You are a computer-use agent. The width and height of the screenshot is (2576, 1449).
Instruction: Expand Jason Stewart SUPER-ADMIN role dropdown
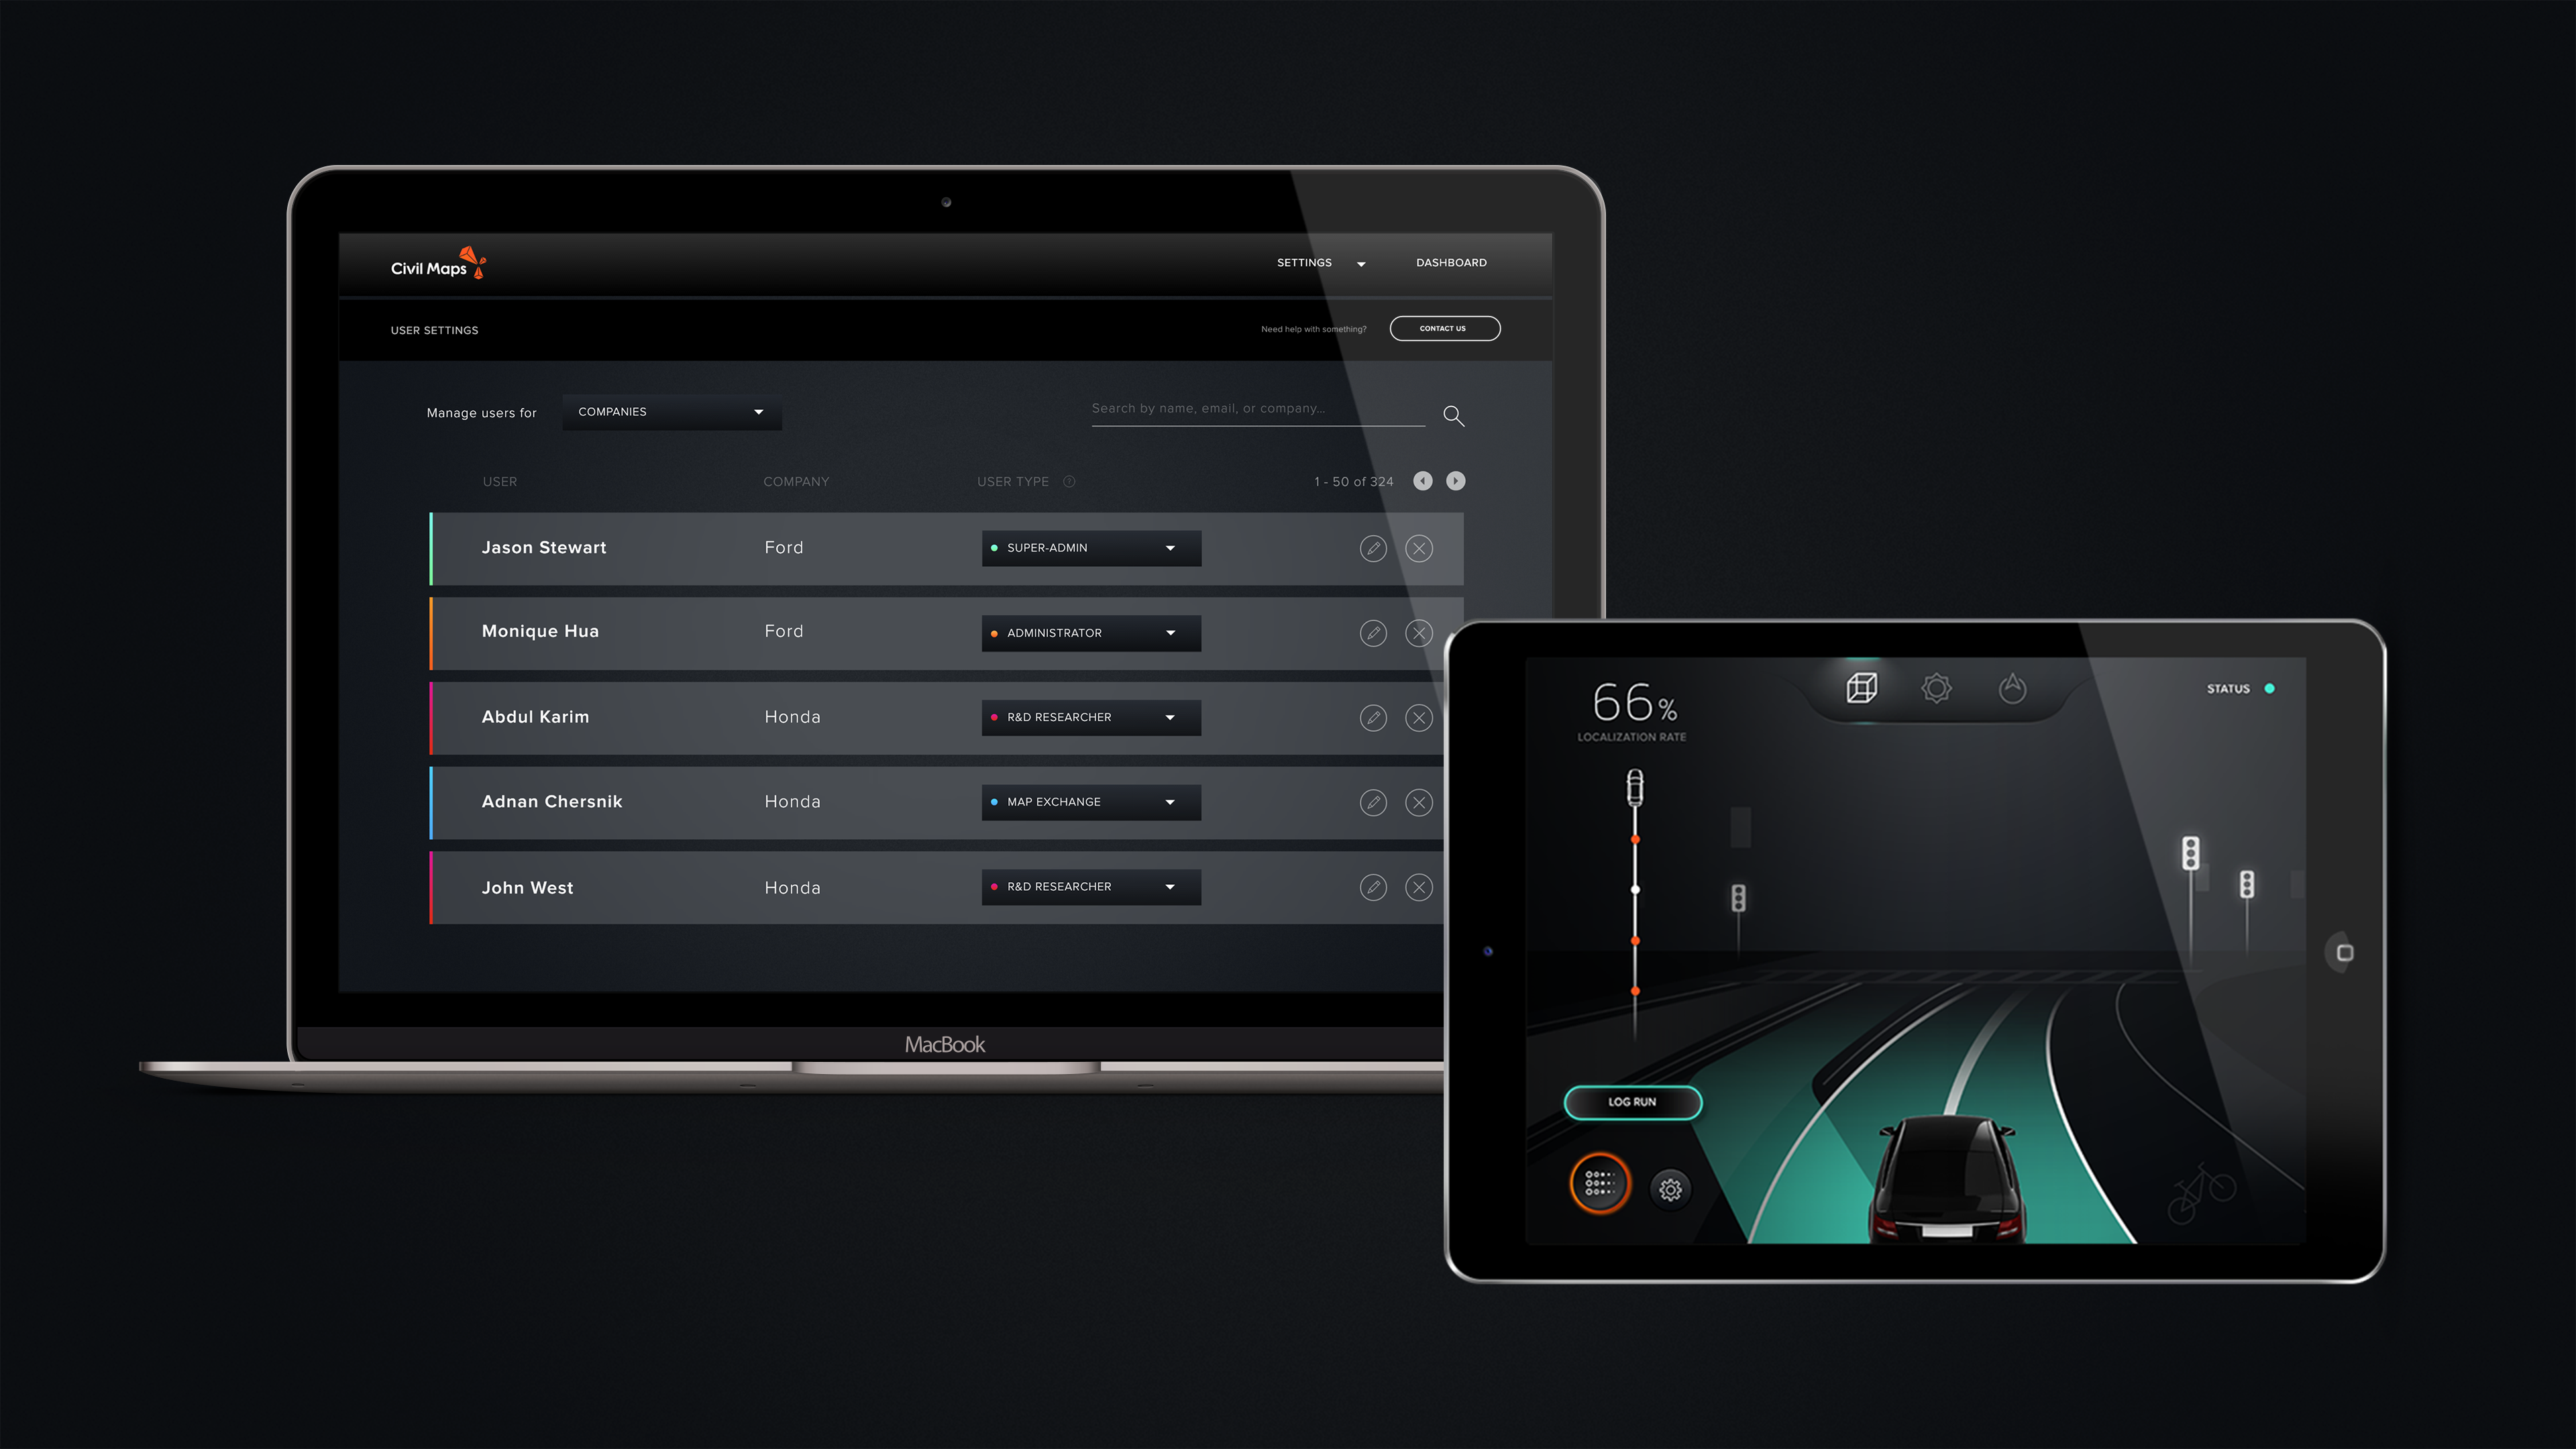click(1169, 547)
